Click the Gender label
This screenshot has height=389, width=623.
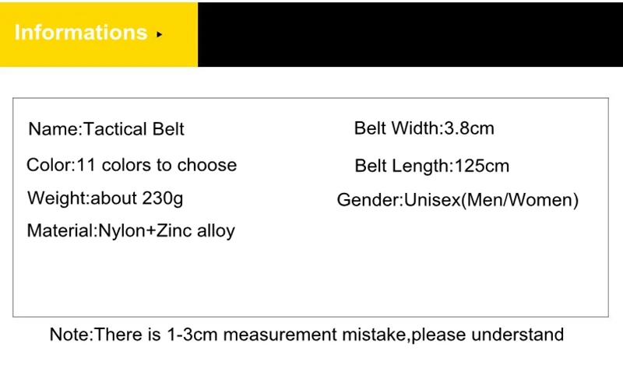coord(368,200)
